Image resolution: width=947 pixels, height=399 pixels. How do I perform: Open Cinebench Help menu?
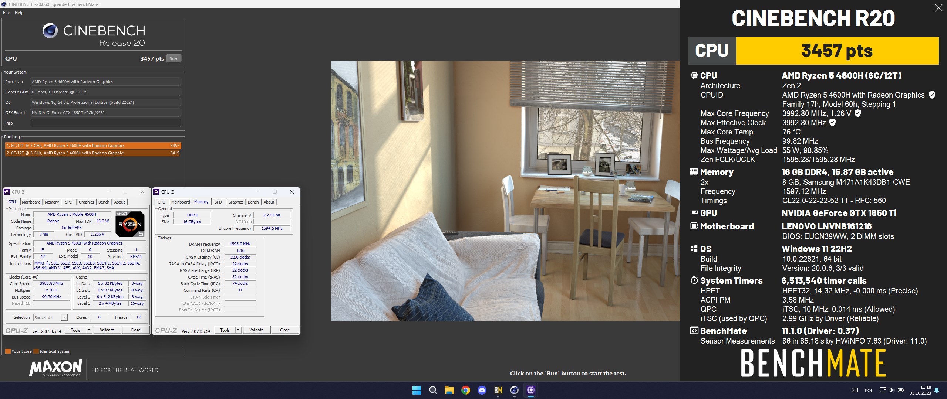tap(19, 13)
